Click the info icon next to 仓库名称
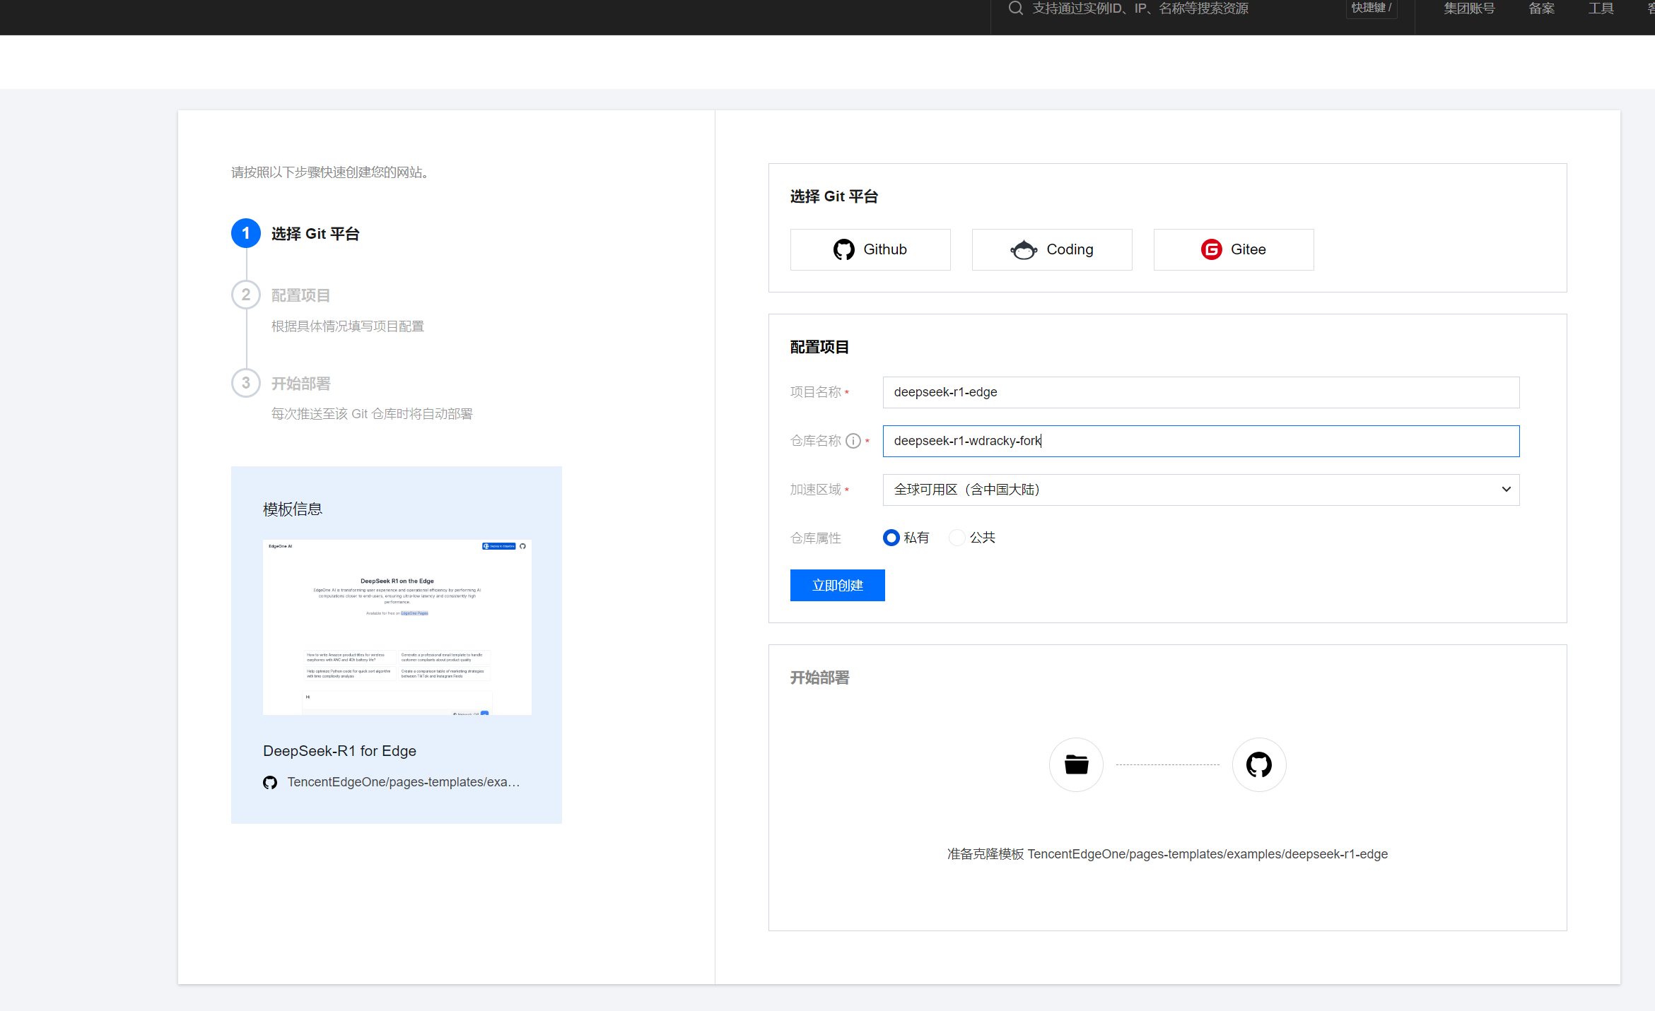Viewport: 1655px width, 1011px height. pos(853,441)
